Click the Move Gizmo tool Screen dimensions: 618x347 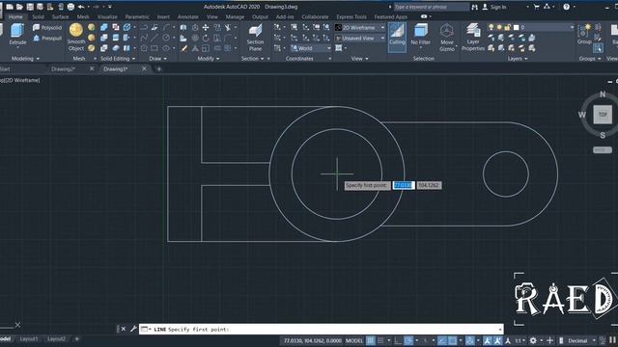447,38
